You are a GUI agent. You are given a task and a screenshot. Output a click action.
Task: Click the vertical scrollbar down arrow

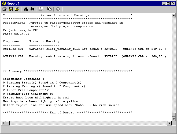pyautogui.click(x=174, y=119)
